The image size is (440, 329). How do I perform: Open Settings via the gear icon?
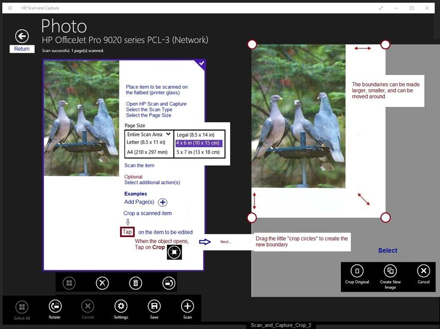coord(121,306)
